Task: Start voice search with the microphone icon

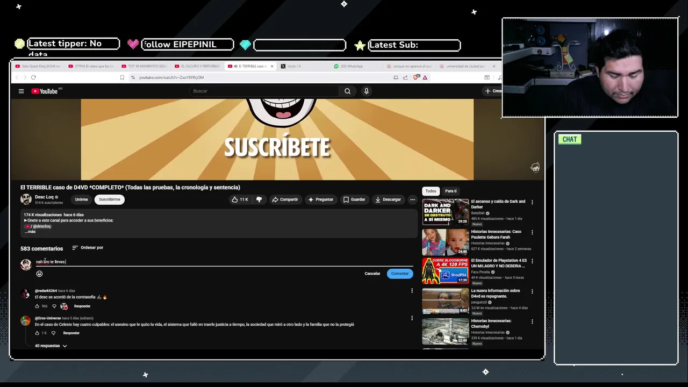Action: pos(366,91)
